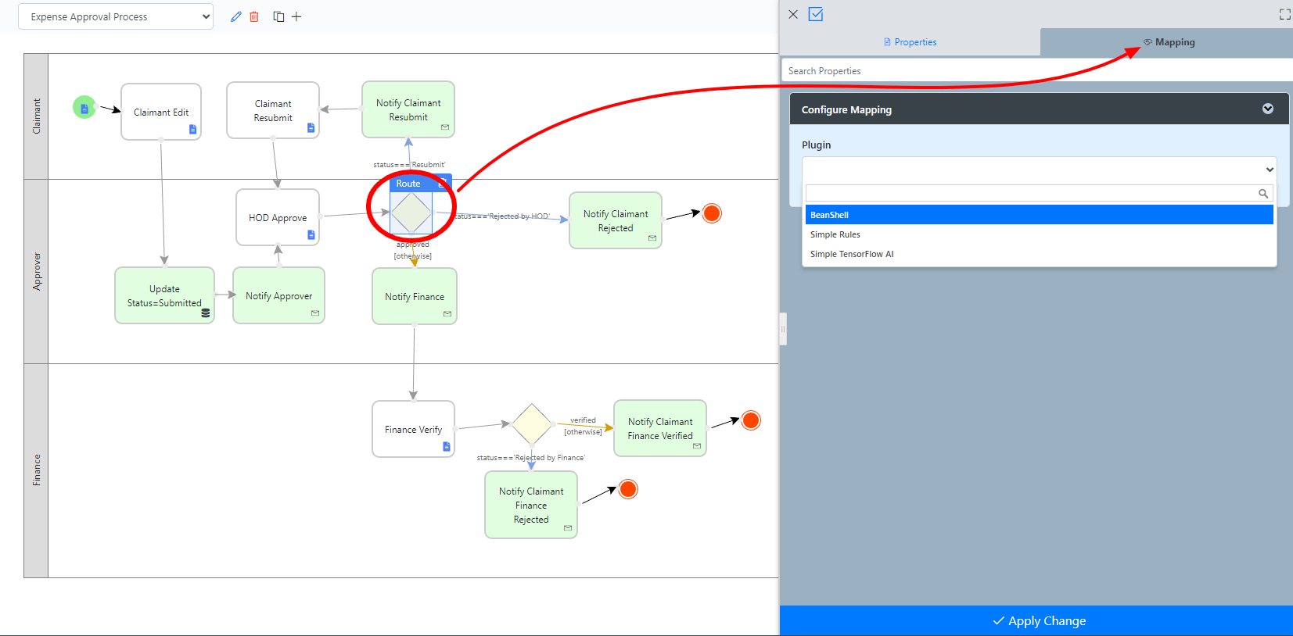Collapse the Configure Mapping section
The width and height of the screenshot is (1293, 636).
tap(1267, 109)
